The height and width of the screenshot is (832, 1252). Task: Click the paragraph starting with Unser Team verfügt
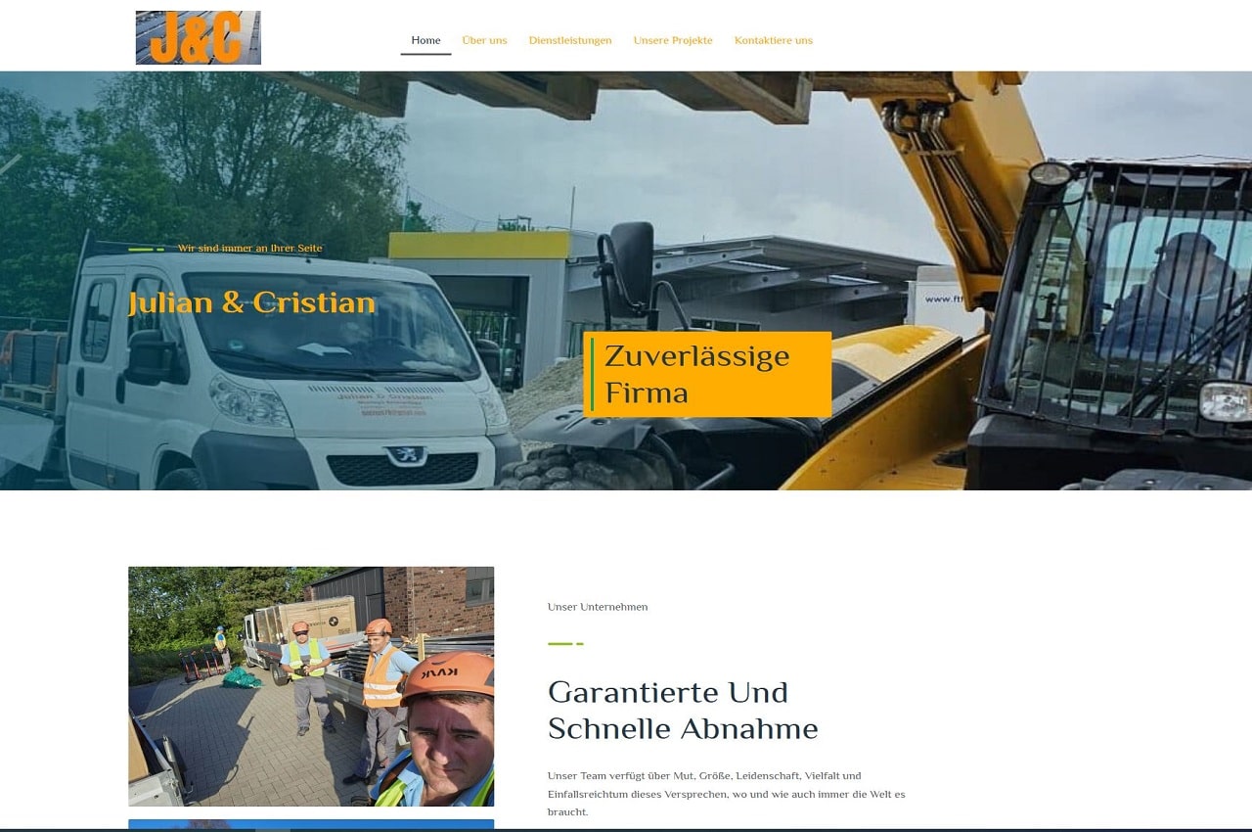(x=726, y=793)
